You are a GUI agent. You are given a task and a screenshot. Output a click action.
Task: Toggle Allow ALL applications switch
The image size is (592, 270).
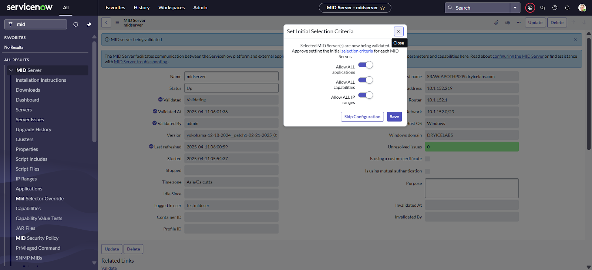coord(366,65)
